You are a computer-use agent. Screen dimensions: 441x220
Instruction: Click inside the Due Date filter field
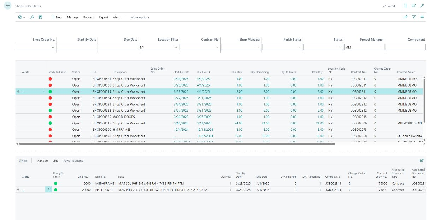(120, 47)
